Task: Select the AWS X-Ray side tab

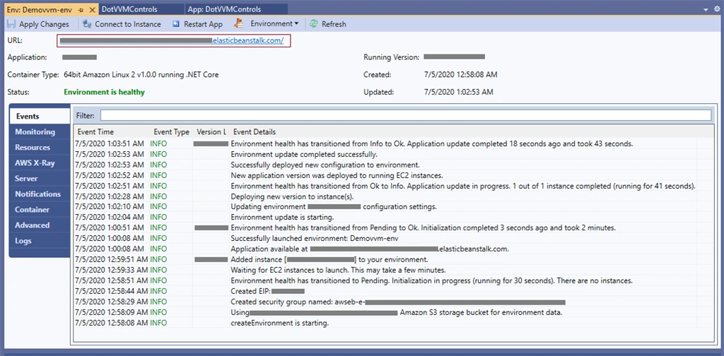Action: pyautogui.click(x=35, y=162)
